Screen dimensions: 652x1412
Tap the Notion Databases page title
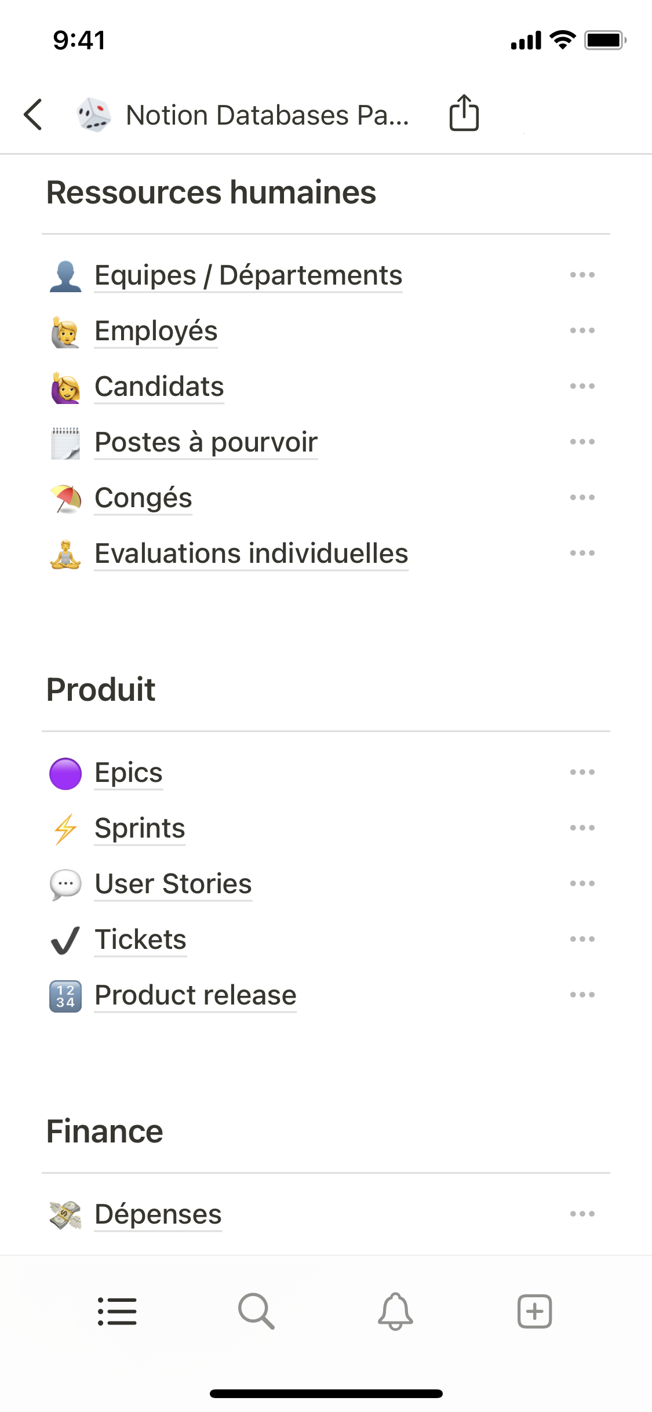pos(267,115)
